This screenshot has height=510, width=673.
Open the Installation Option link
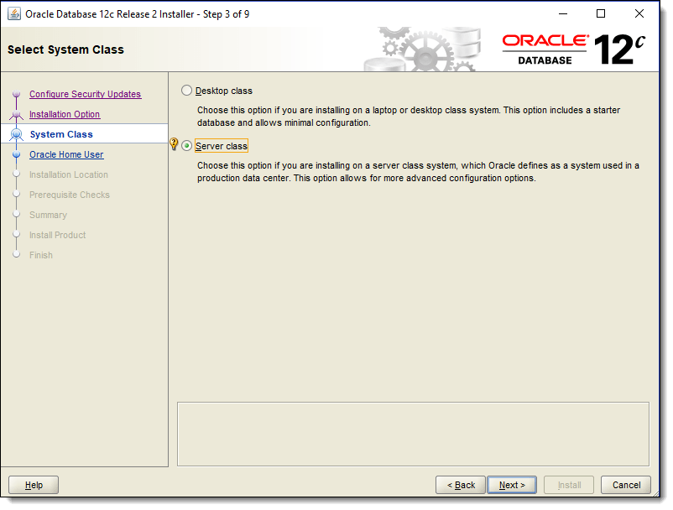[65, 114]
